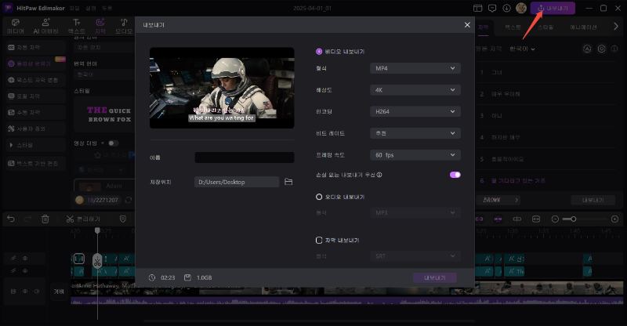Image resolution: width=627 pixels, height=326 pixels.
Task: Select the Text tool icon in the top toolbar
Action: [76, 23]
